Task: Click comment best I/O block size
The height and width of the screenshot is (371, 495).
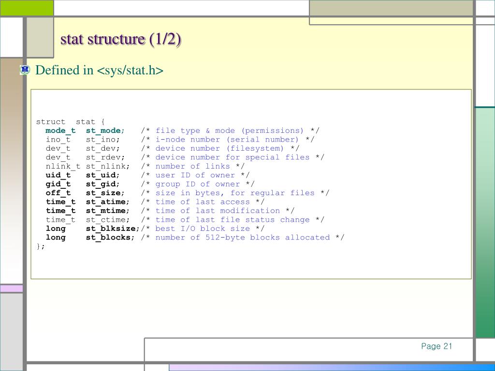Action: [x=203, y=228]
